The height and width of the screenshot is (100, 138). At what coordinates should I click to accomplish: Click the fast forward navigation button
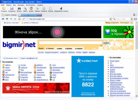(15, 19)
